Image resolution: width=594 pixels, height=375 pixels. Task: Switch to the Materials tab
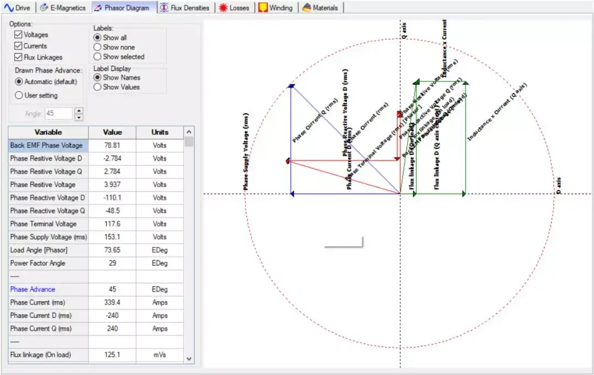coord(321,8)
